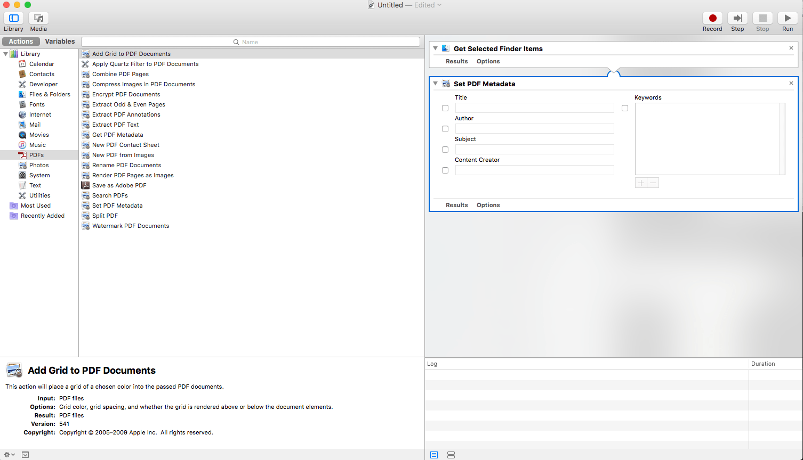The height and width of the screenshot is (460, 803).
Task: Click the Subject text field
Action: (x=534, y=150)
